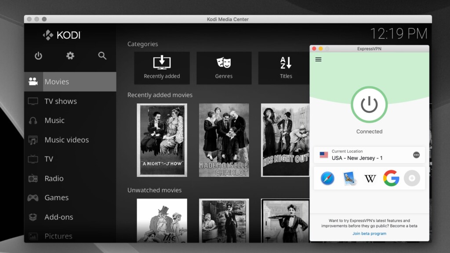Launch Mail shortcut in ExpressVPN
The height and width of the screenshot is (253, 450).
tap(349, 178)
